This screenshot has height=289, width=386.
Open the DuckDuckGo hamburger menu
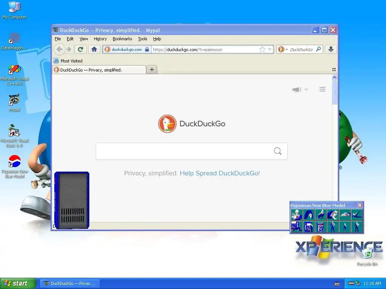[322, 89]
